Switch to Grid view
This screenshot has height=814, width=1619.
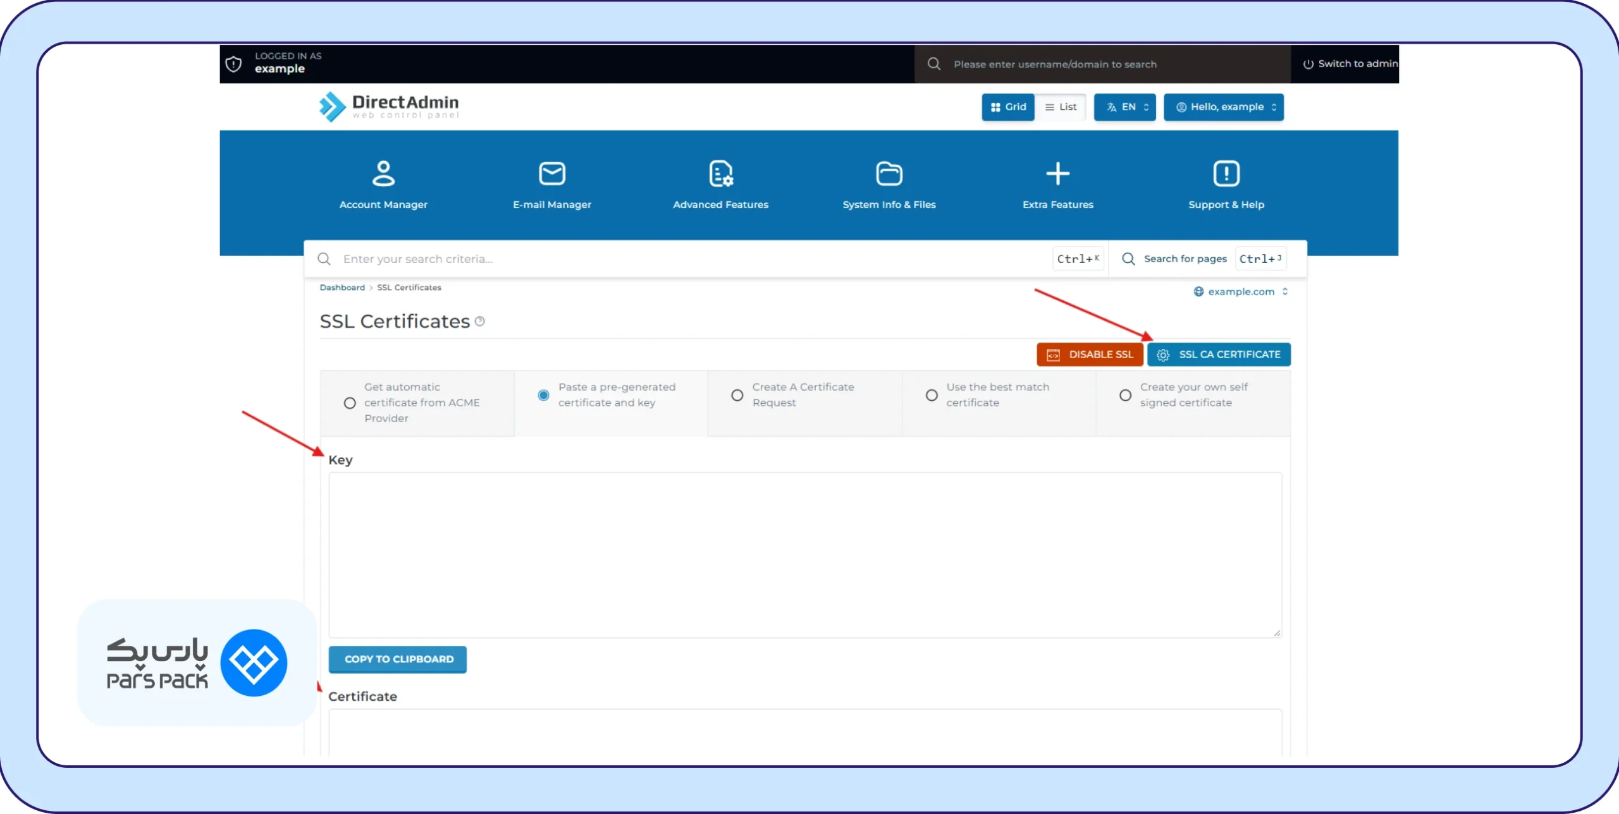[x=1008, y=107]
